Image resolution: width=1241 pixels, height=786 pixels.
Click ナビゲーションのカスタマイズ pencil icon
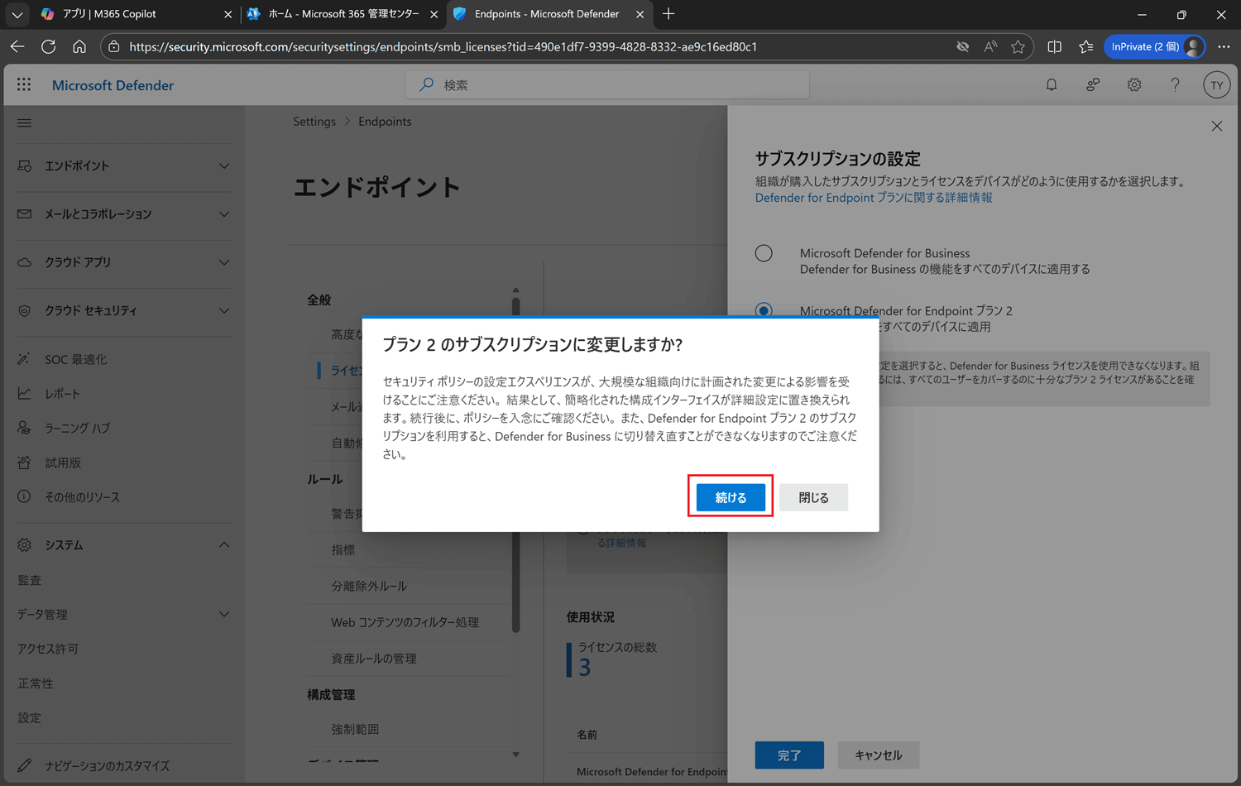pyautogui.click(x=24, y=765)
